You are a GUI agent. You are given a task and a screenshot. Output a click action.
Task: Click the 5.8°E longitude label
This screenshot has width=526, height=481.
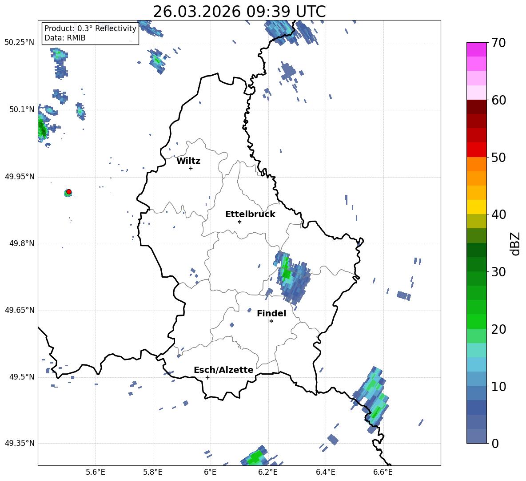click(153, 472)
